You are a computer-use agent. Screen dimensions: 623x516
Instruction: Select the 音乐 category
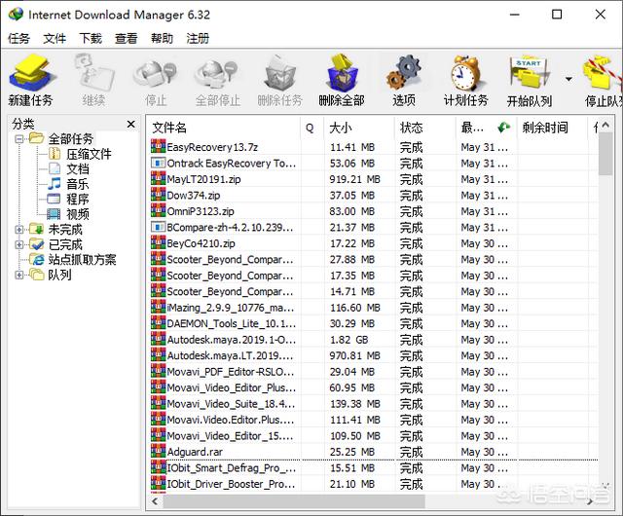click(x=78, y=184)
